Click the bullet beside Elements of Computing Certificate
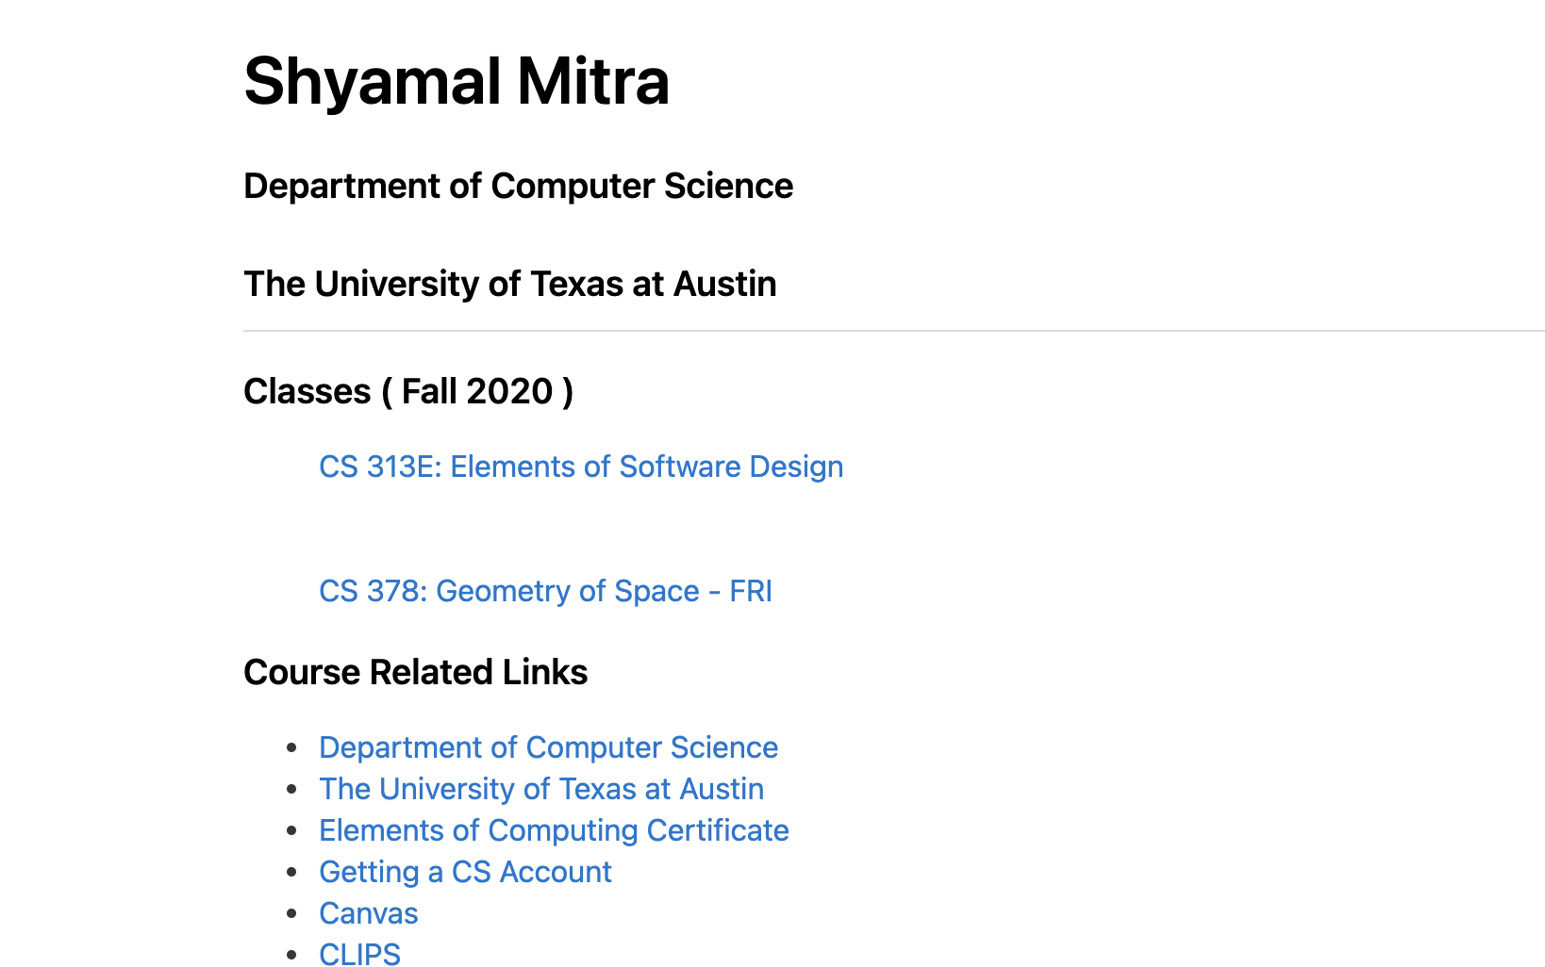This screenshot has width=1545, height=967. pyautogui.click(x=292, y=831)
